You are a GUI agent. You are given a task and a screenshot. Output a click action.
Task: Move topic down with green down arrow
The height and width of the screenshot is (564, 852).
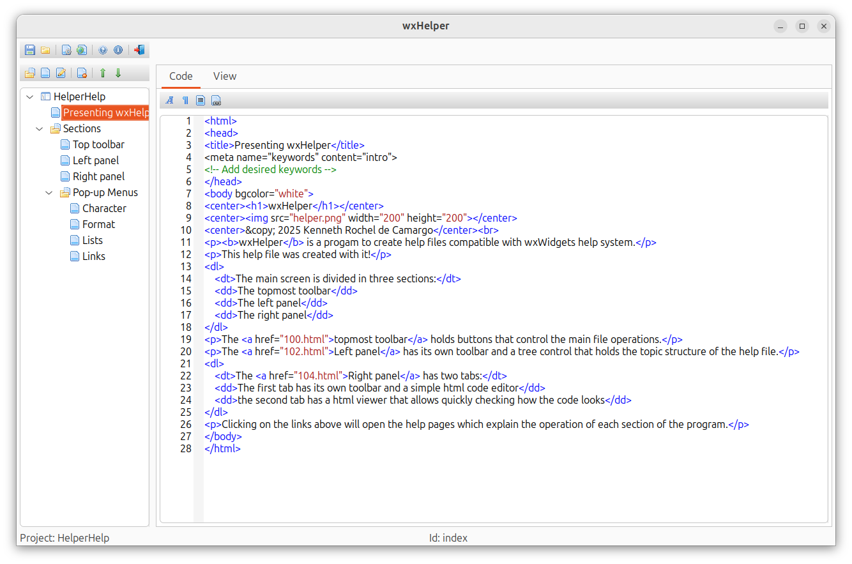[x=118, y=73]
